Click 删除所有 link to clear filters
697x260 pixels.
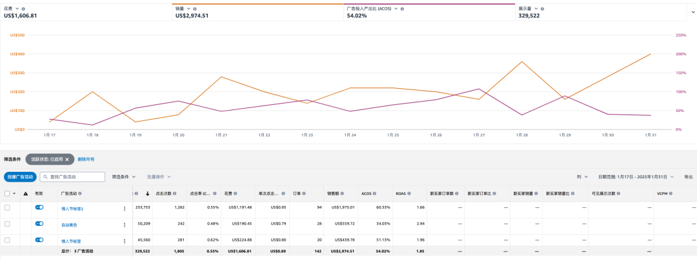[86, 159]
